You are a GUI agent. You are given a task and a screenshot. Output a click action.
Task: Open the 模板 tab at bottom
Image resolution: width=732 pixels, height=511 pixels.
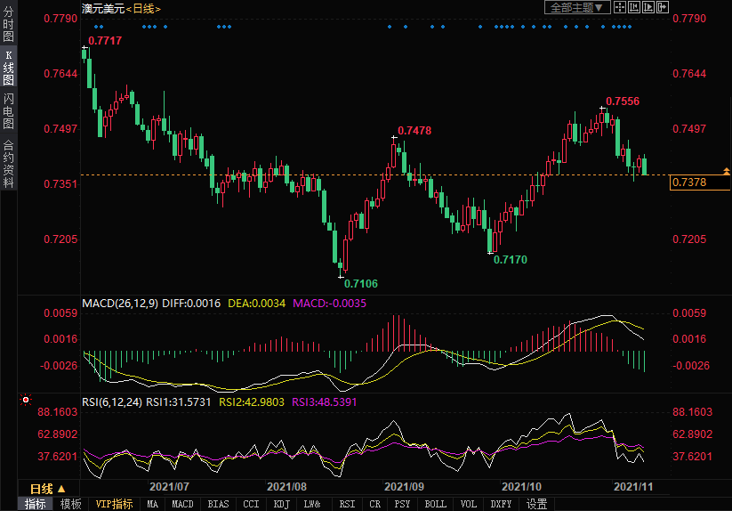click(x=70, y=504)
